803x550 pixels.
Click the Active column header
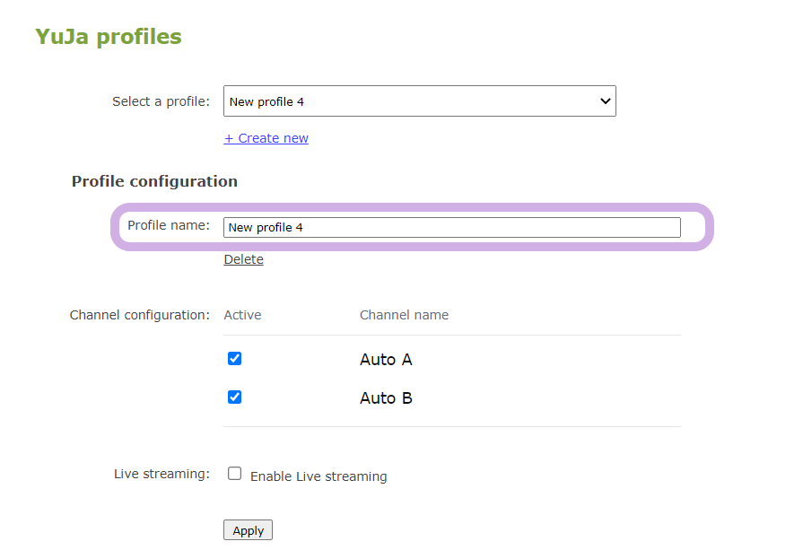[x=242, y=315]
